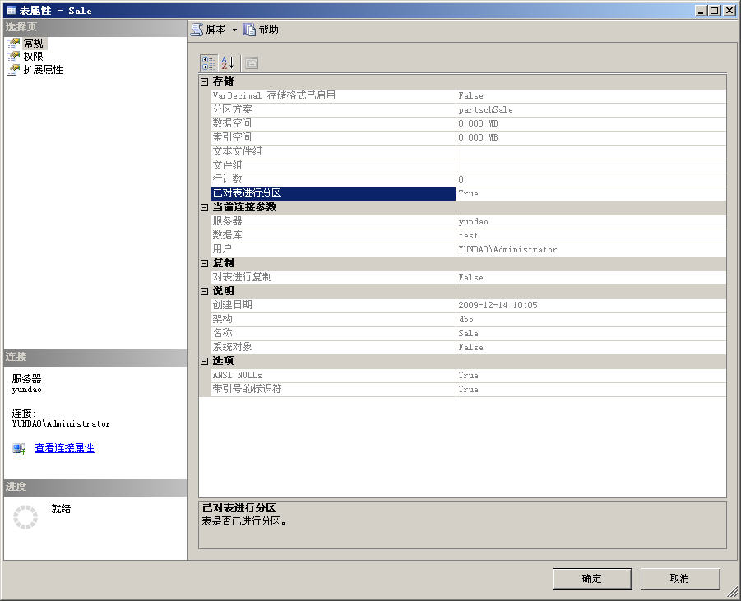The width and height of the screenshot is (741, 601).
Task: Click the 帮助 help button
Action: click(261, 30)
